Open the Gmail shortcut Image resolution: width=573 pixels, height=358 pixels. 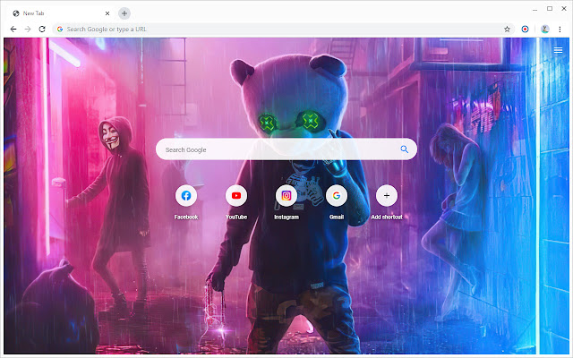(337, 195)
